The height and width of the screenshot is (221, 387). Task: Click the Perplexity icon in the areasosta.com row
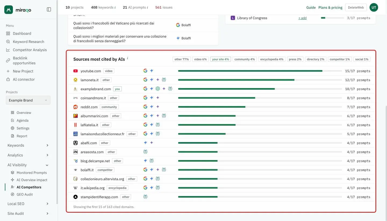click(145, 152)
